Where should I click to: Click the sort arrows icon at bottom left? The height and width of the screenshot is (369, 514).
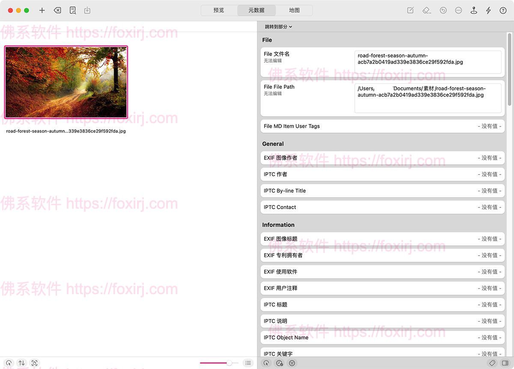(21, 363)
